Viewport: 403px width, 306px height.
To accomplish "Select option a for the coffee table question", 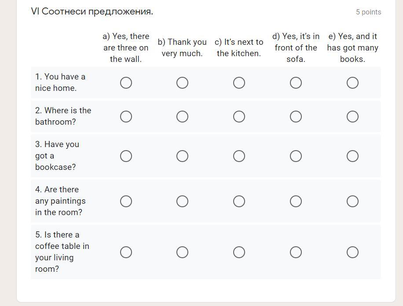I will tap(126, 252).
